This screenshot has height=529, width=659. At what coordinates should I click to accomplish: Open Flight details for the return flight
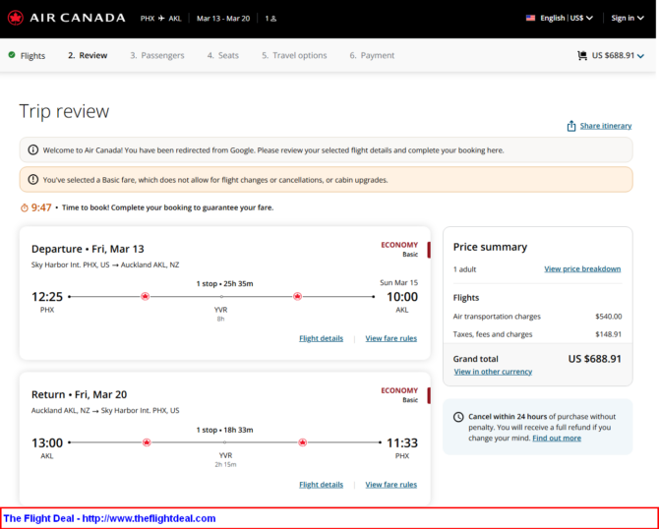pos(321,485)
